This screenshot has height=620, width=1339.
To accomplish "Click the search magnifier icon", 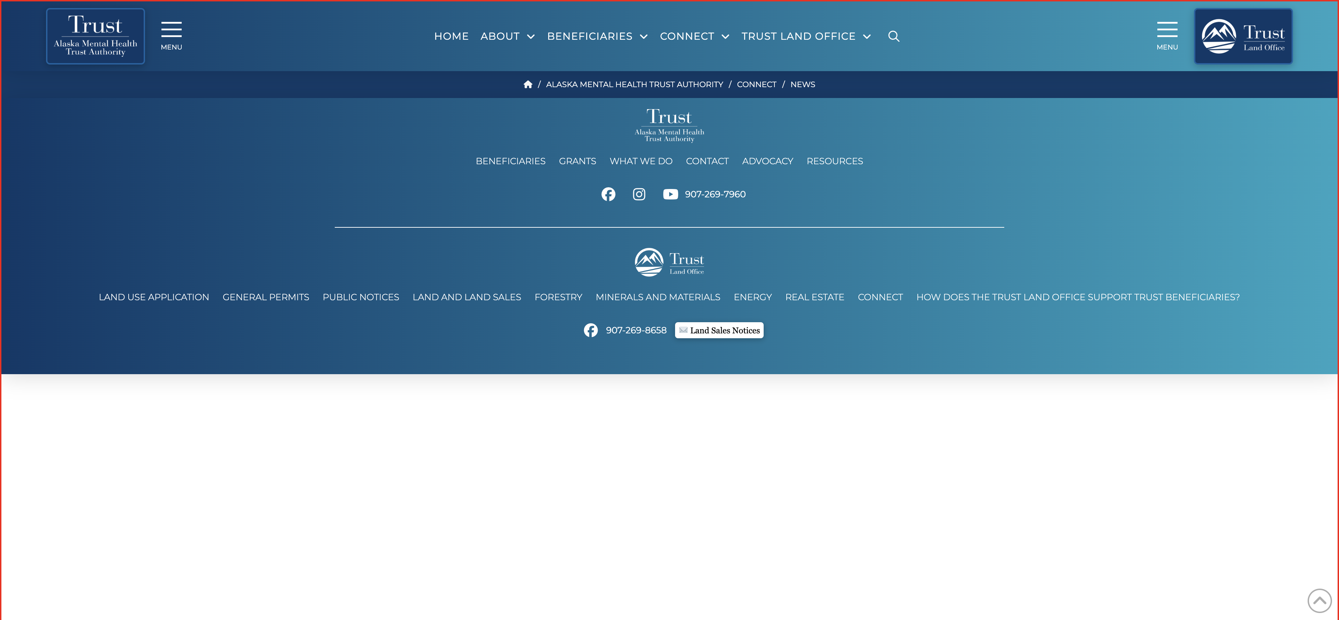I will 893,36.
